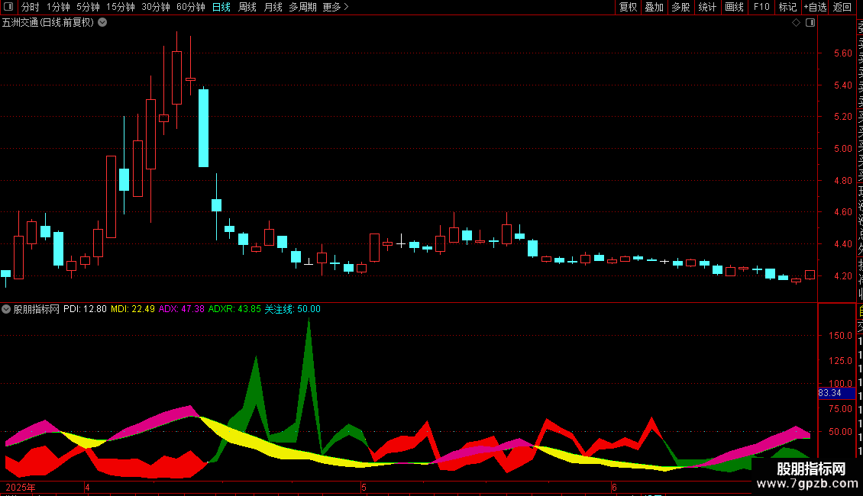Click month 5 marker on time axis
Image resolution: width=863 pixels, height=496 pixels.
point(364,487)
